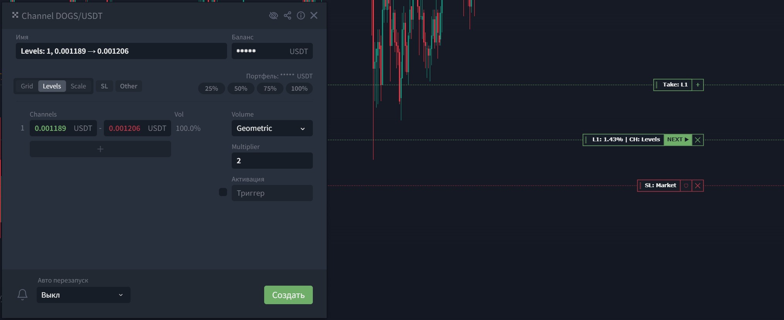Switch to the Scale tab

(78, 86)
